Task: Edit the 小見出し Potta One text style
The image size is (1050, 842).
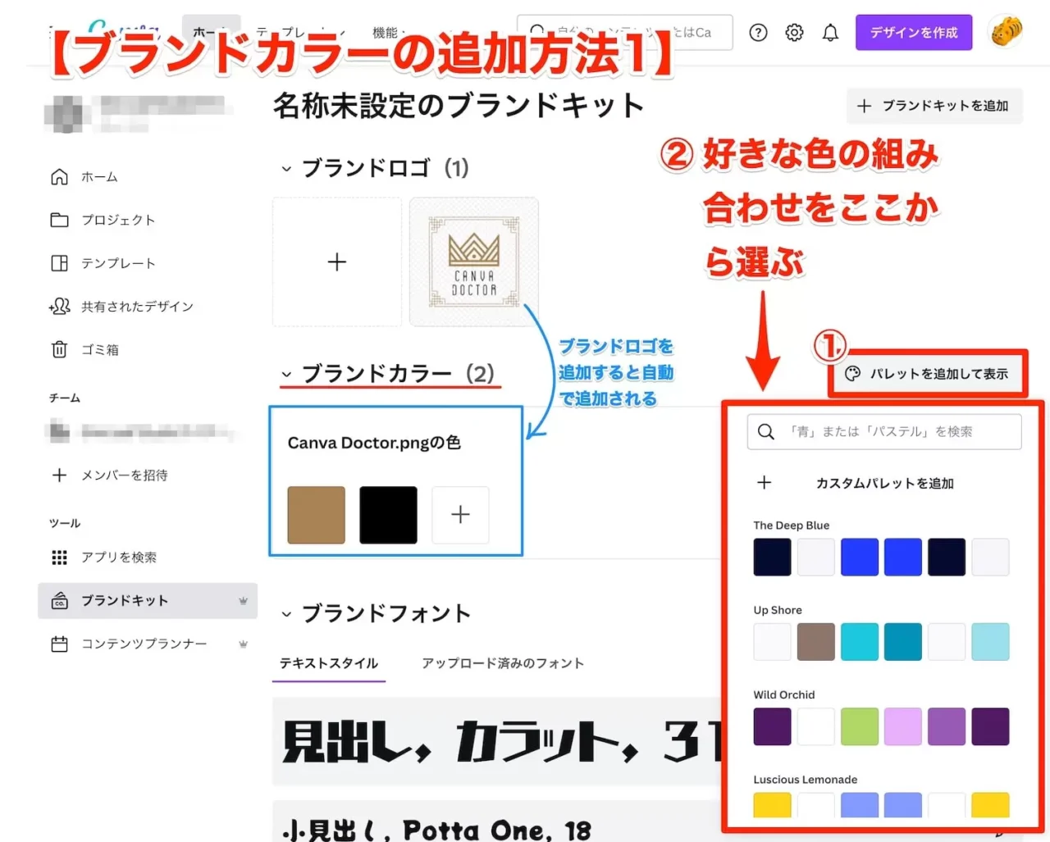Action: coord(496,823)
